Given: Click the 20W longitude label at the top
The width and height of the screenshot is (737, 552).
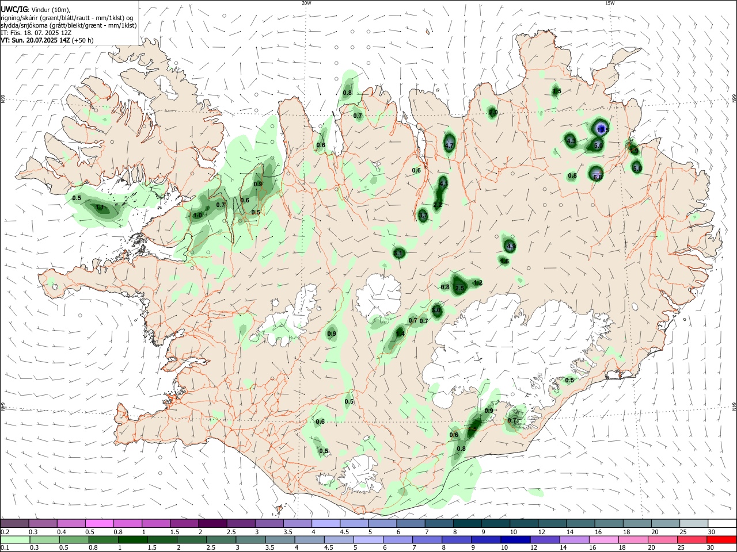Looking at the screenshot, I should coord(306,3).
